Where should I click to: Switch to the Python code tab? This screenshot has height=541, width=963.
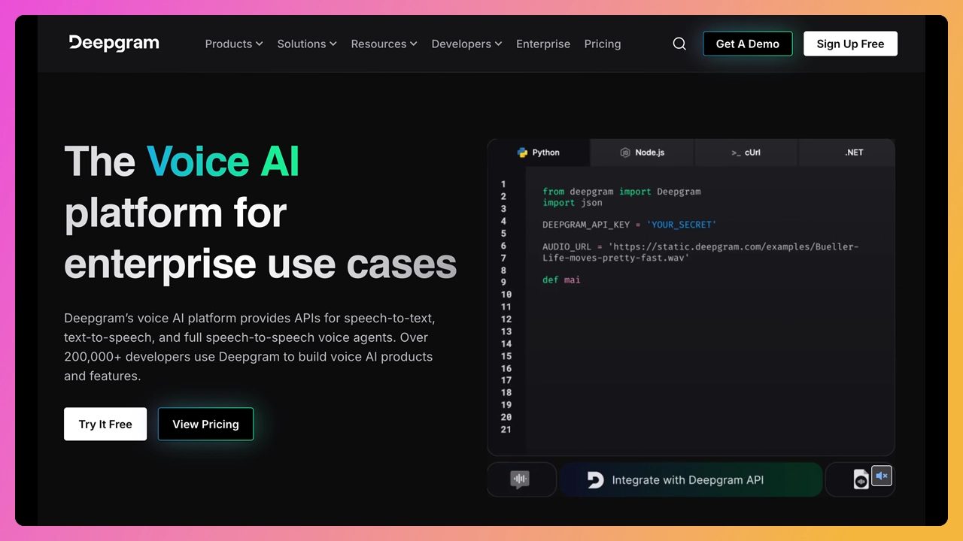[539, 153]
